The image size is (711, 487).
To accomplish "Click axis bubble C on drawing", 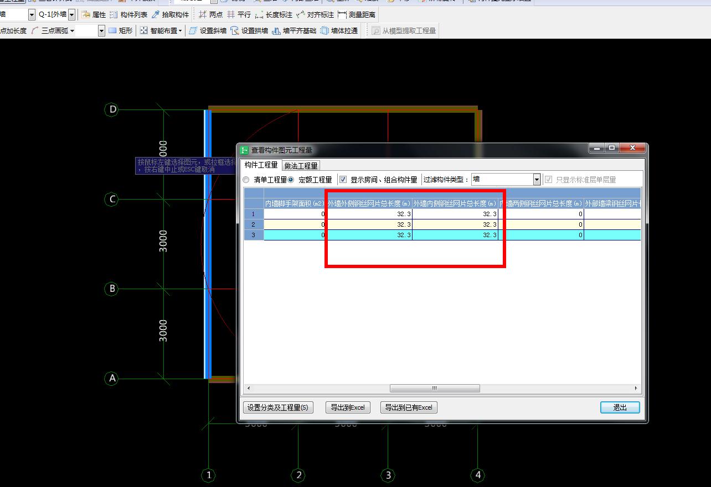I will [112, 199].
